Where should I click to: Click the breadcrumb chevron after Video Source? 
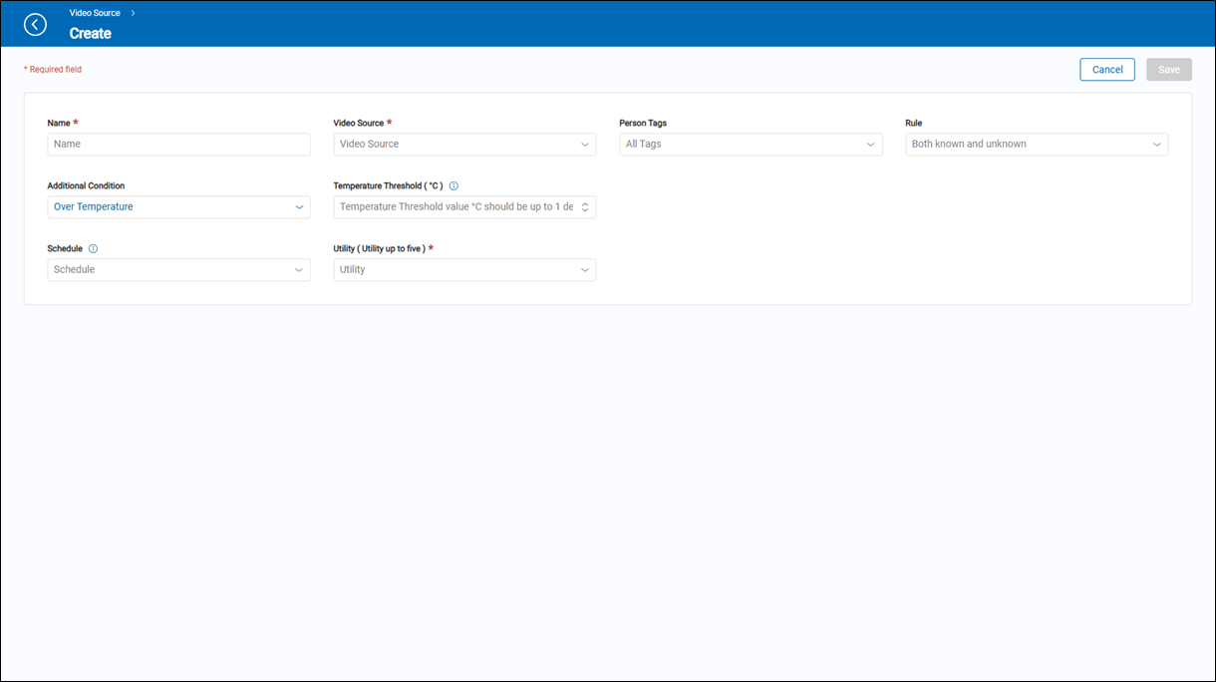pyautogui.click(x=133, y=13)
